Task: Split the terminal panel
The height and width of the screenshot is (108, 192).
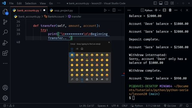Action: (164, 10)
